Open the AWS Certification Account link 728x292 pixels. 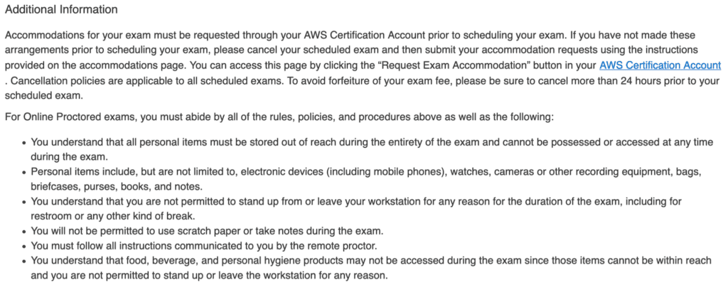coord(660,65)
